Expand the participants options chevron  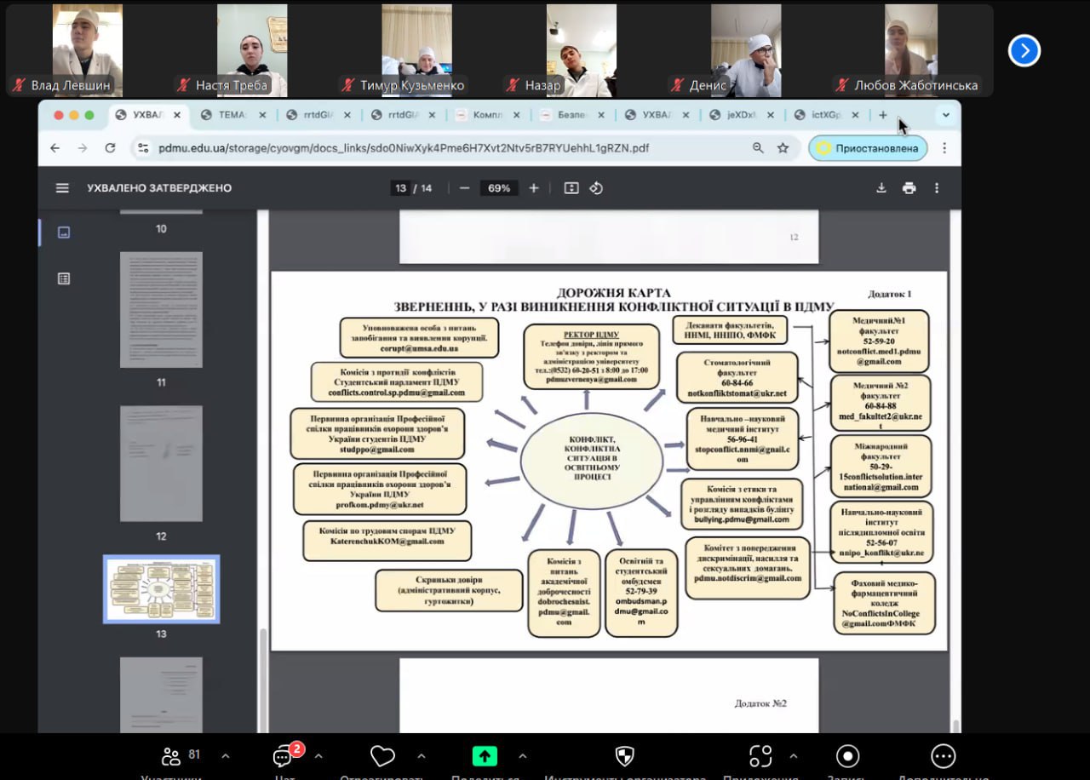(226, 756)
